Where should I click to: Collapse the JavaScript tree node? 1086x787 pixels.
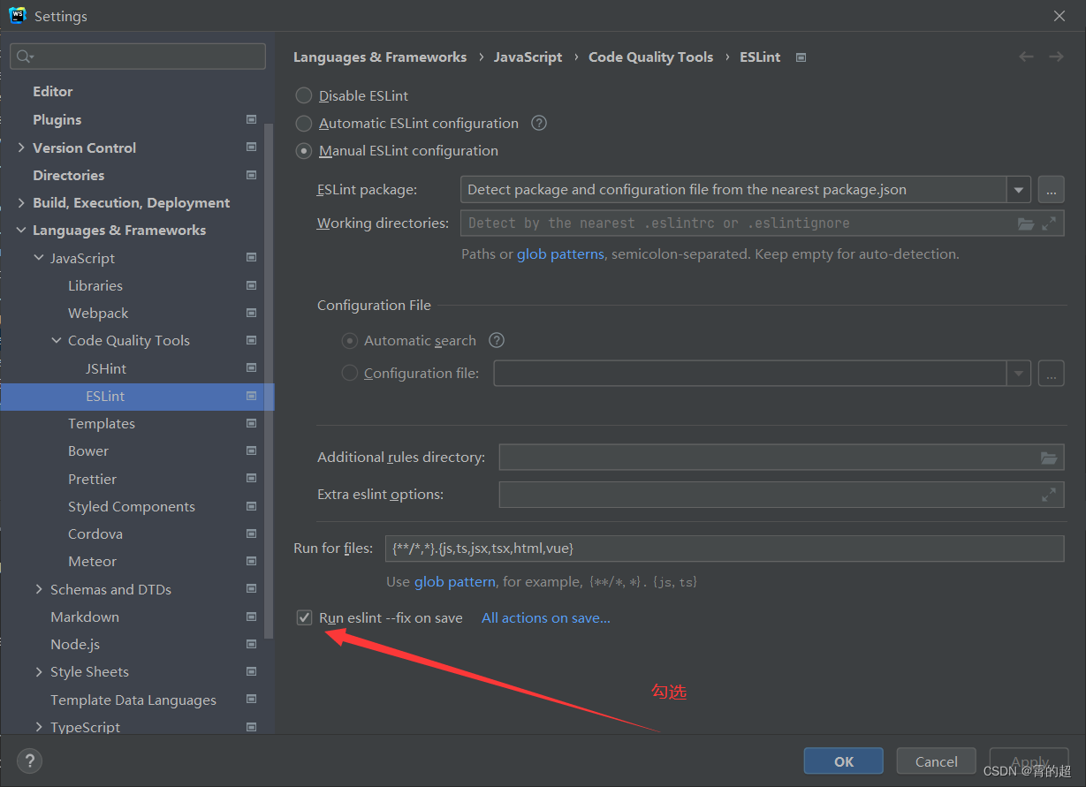point(39,258)
